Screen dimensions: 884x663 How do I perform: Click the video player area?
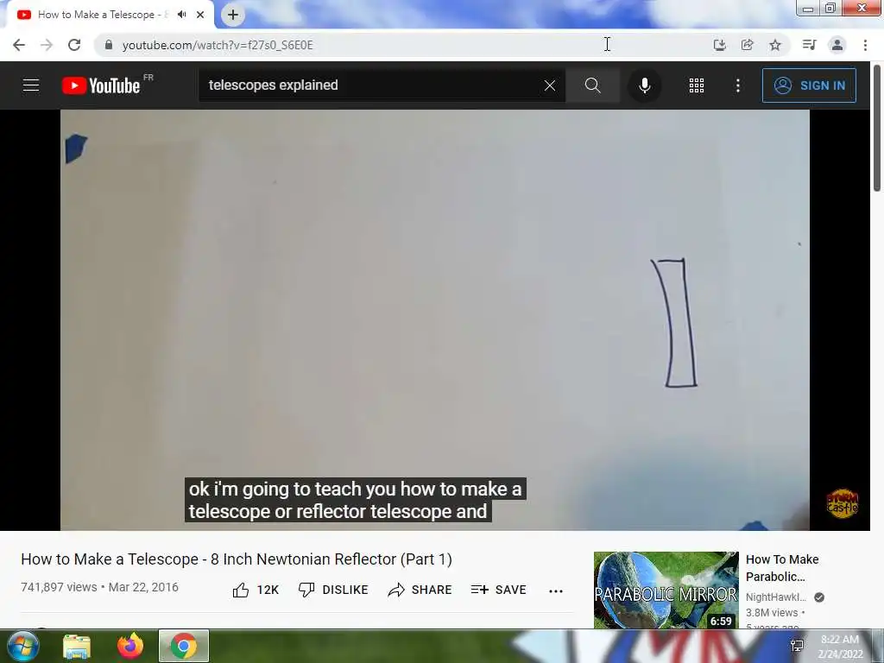click(435, 319)
